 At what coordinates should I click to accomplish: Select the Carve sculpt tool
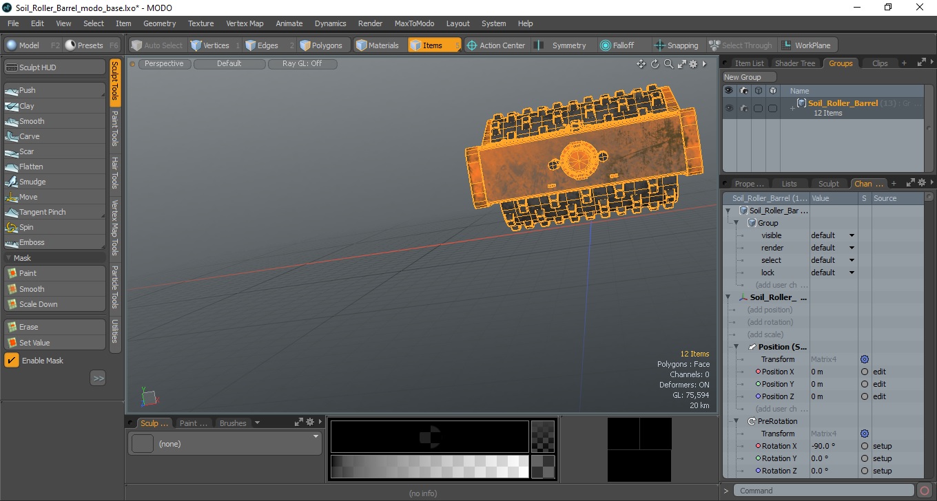coord(54,136)
